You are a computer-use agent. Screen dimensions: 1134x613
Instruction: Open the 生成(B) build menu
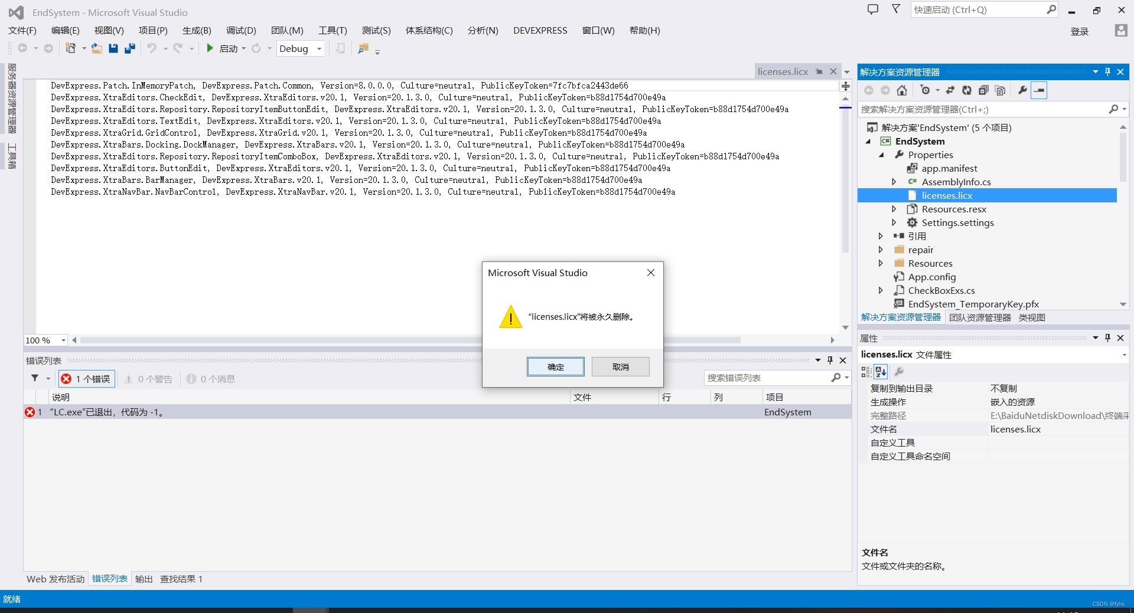197,31
